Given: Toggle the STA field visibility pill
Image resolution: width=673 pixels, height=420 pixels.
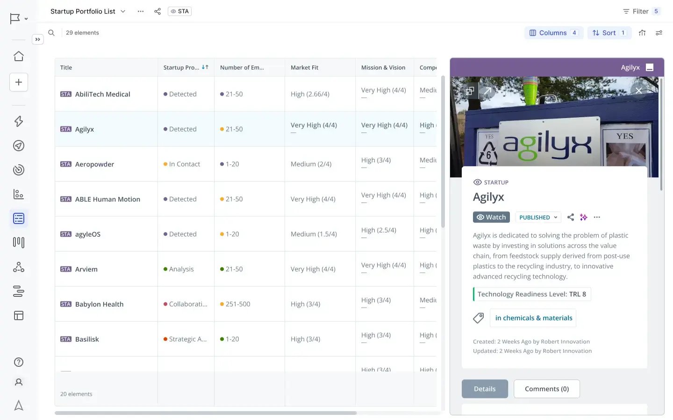Looking at the screenshot, I should [179, 11].
